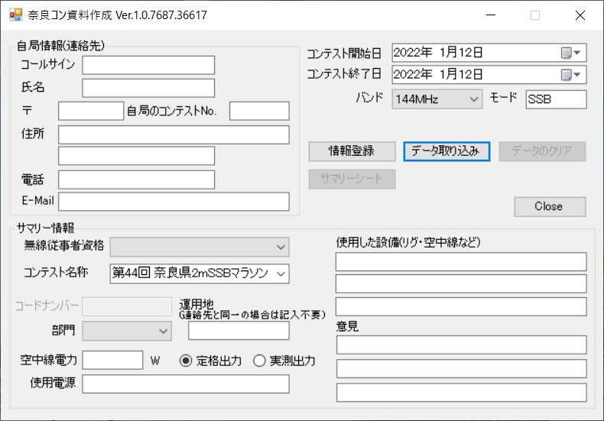Viewport: 604px width, 421px height.
Task: Click the postal code 〒 field
Action: [x=90, y=111]
